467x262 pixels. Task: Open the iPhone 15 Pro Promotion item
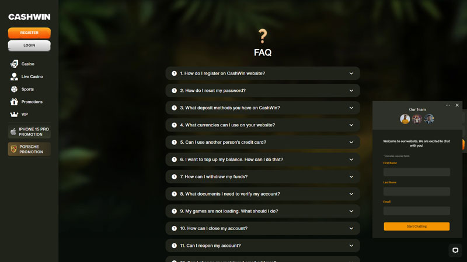pos(29,132)
